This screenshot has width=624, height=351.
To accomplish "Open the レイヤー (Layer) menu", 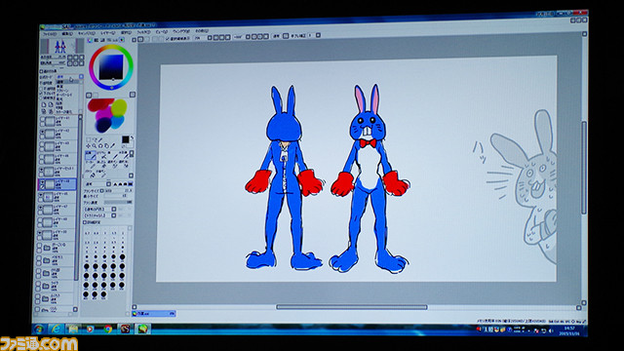I will (108, 33).
